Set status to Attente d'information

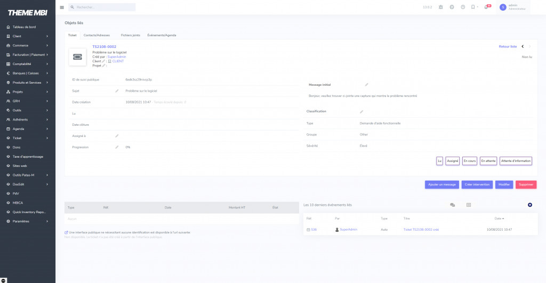point(516,161)
